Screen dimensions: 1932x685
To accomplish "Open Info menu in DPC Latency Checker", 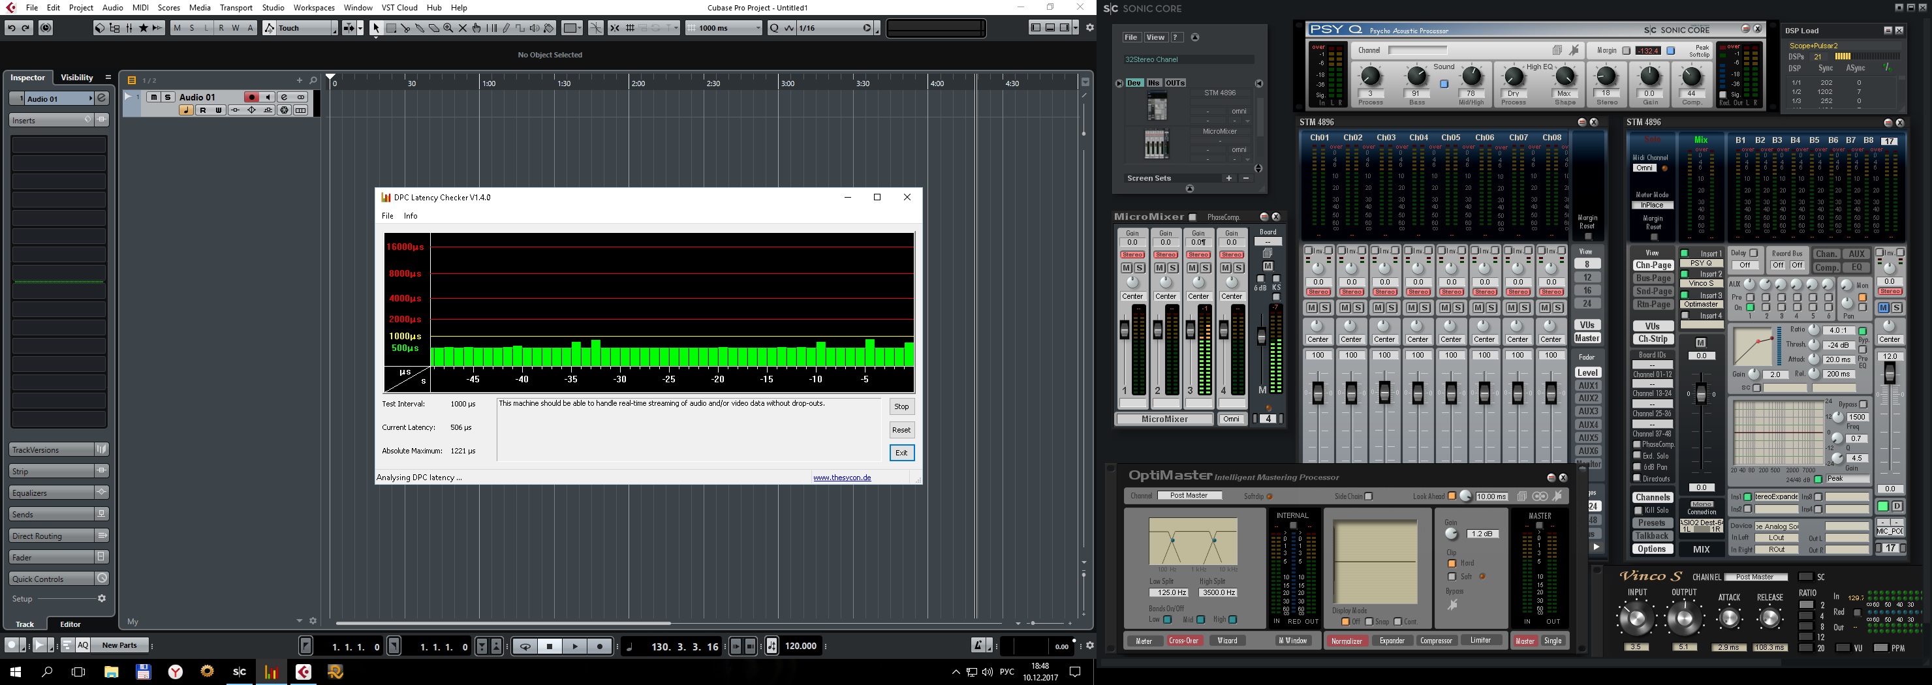I will tap(411, 216).
